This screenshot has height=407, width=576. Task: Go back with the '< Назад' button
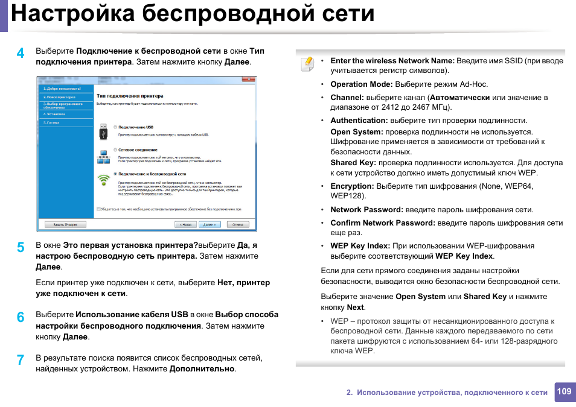coord(185,224)
